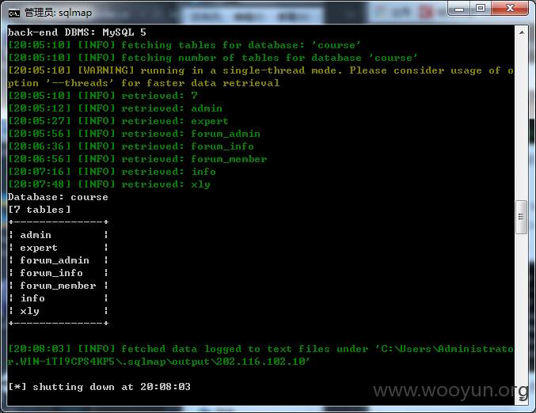Click the 'forum_admin' table row

[59, 260]
